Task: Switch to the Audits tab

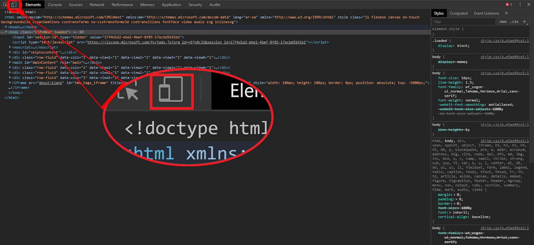Action: pos(215,5)
